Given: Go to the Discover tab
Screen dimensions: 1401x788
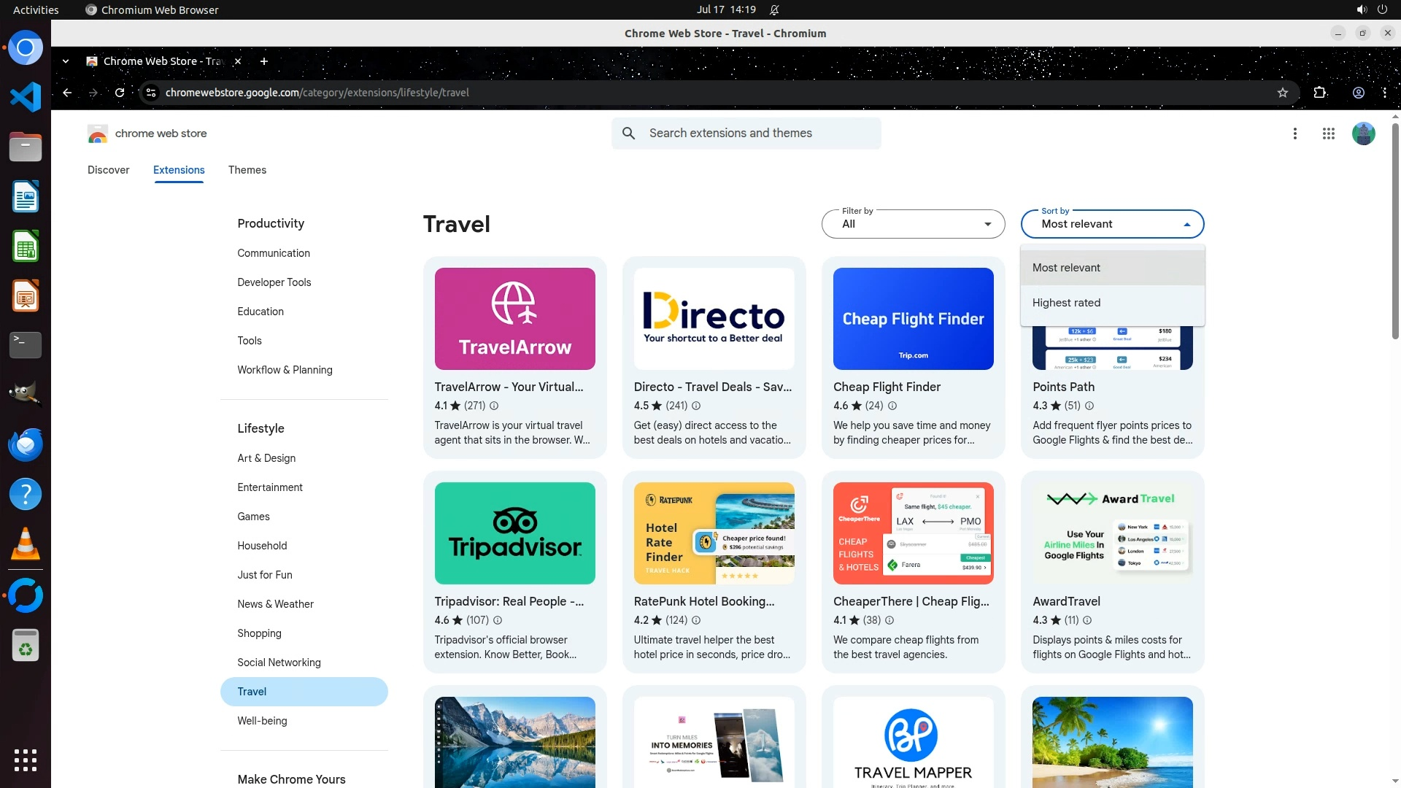Looking at the screenshot, I should pos(108,170).
